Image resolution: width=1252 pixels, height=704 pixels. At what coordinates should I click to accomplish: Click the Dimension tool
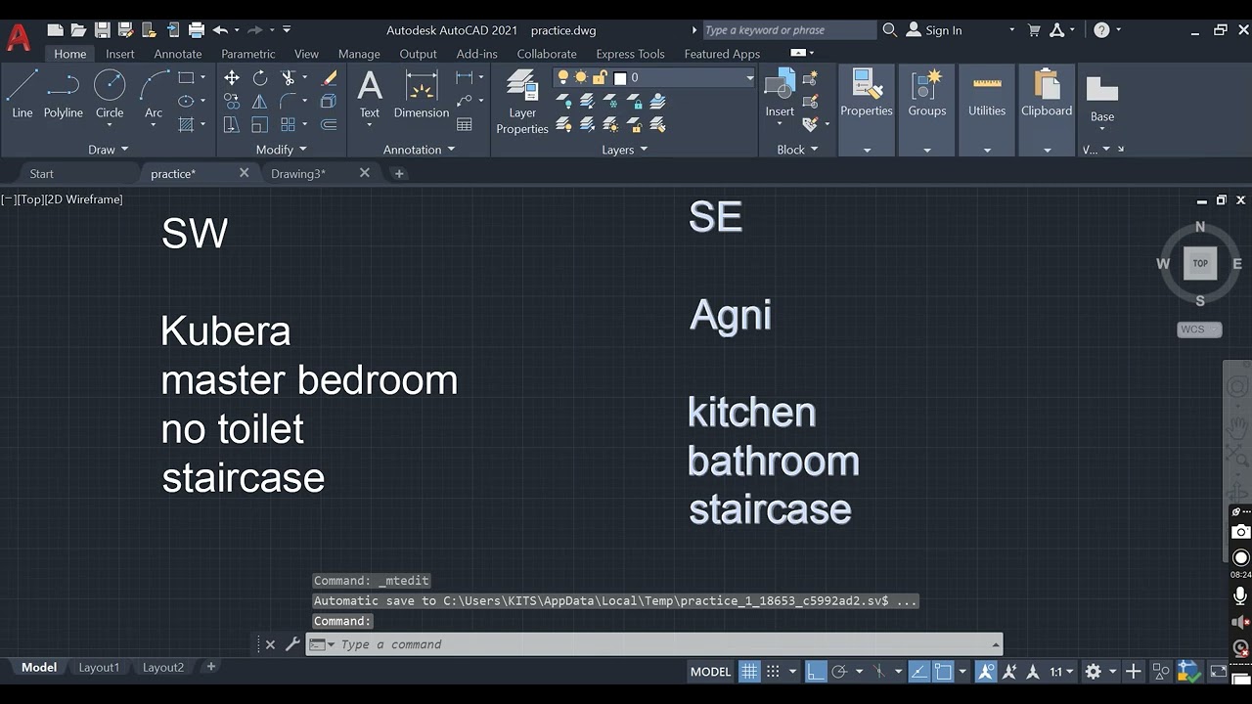422,94
